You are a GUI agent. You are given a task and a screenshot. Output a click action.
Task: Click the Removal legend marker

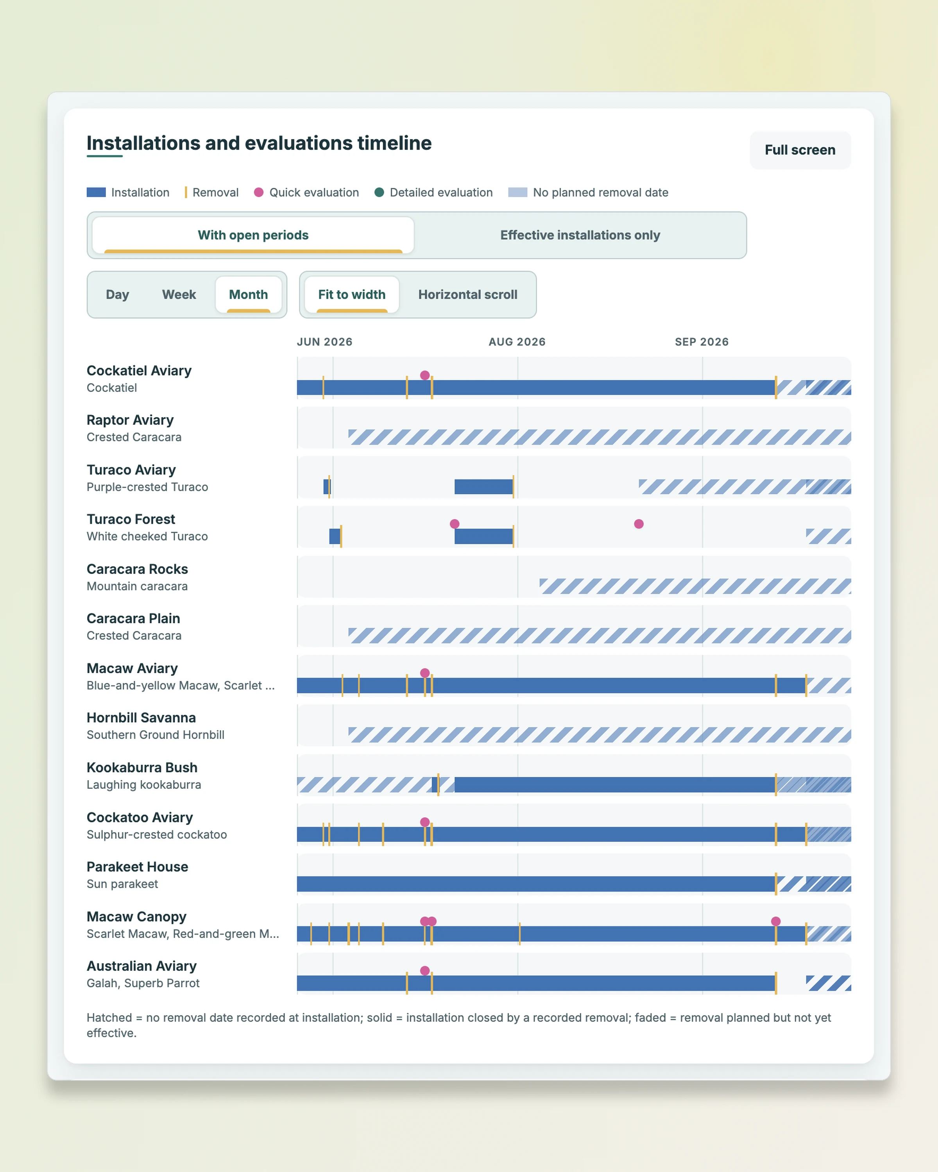tap(186, 193)
